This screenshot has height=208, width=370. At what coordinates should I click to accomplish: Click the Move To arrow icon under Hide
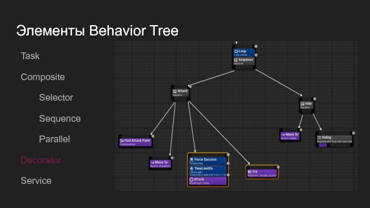point(283,135)
